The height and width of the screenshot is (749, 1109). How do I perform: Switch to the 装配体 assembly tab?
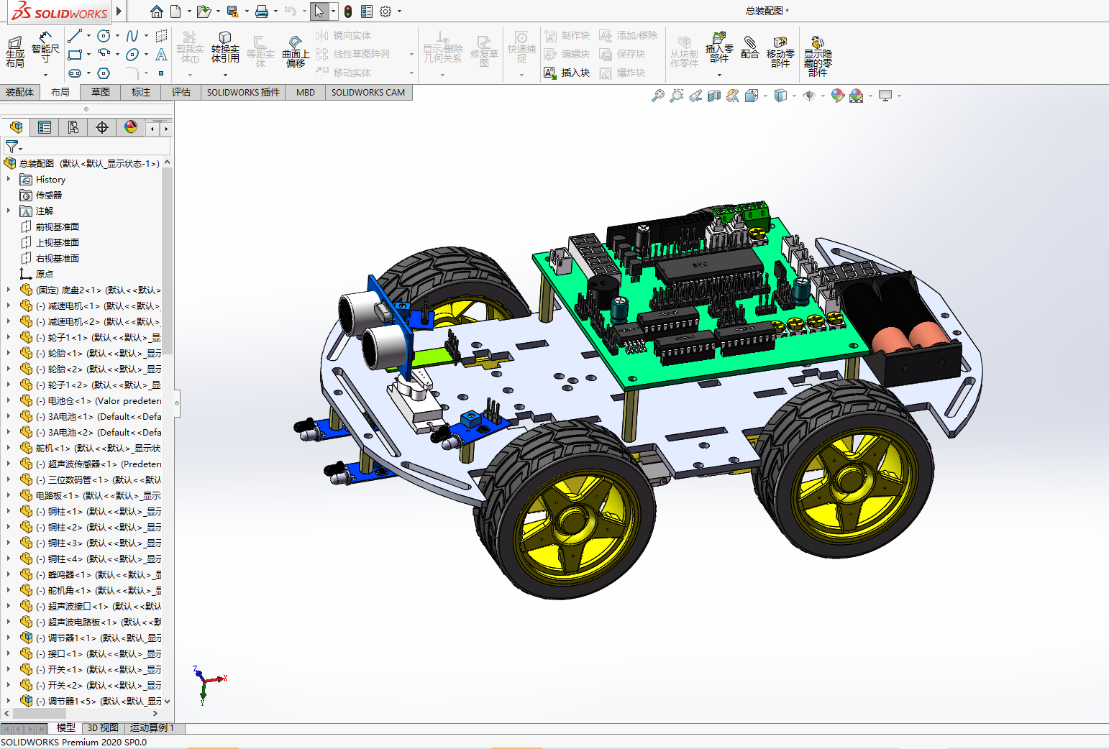19,92
